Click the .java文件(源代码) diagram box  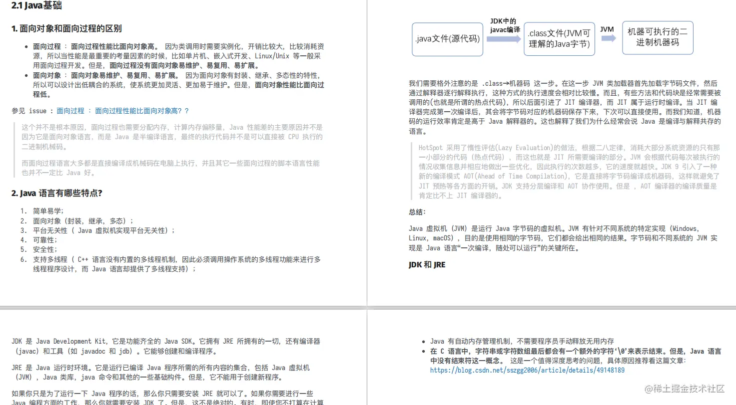point(447,39)
